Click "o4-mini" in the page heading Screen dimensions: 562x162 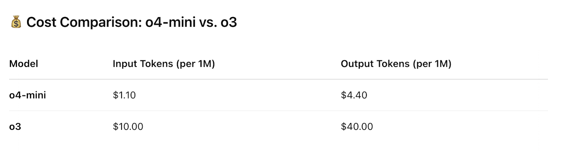pyautogui.click(x=170, y=22)
